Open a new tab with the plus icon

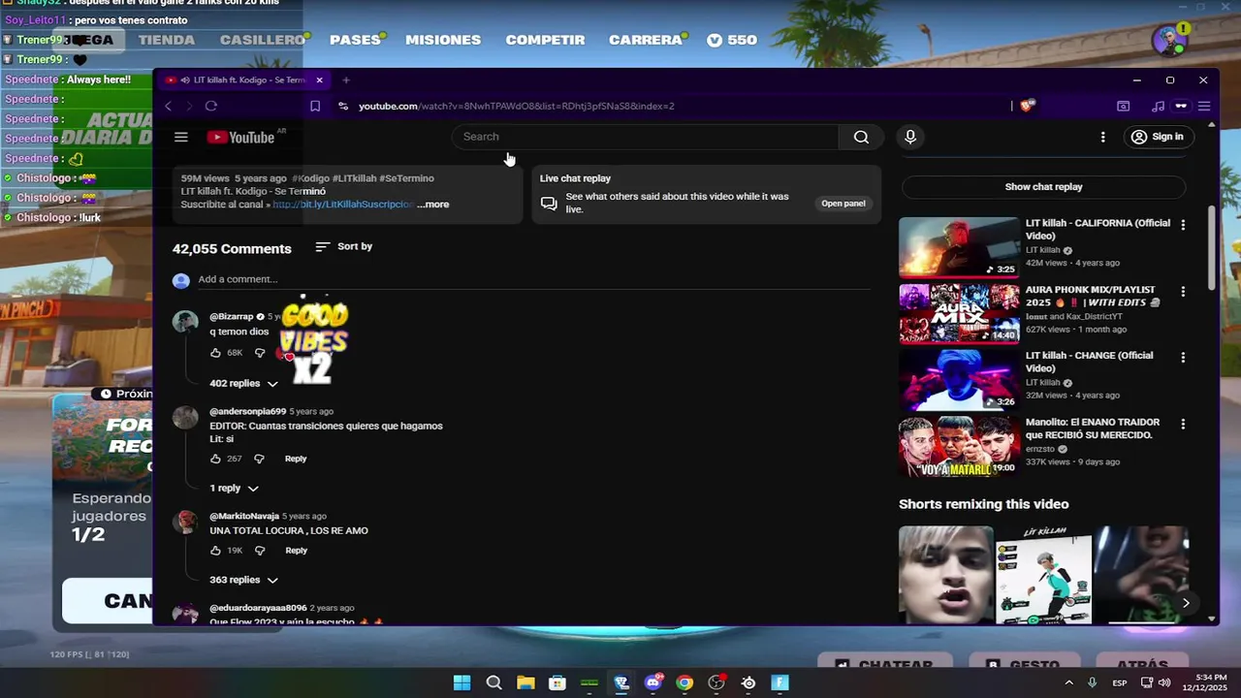[x=346, y=79]
